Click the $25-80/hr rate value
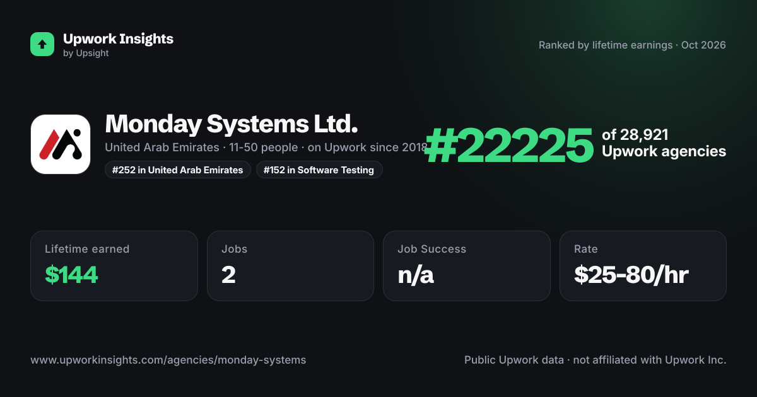Image resolution: width=757 pixels, height=397 pixels. pos(631,275)
